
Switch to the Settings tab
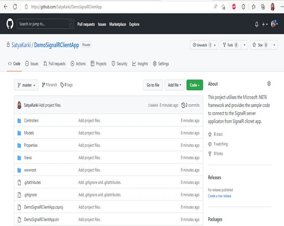(161, 64)
